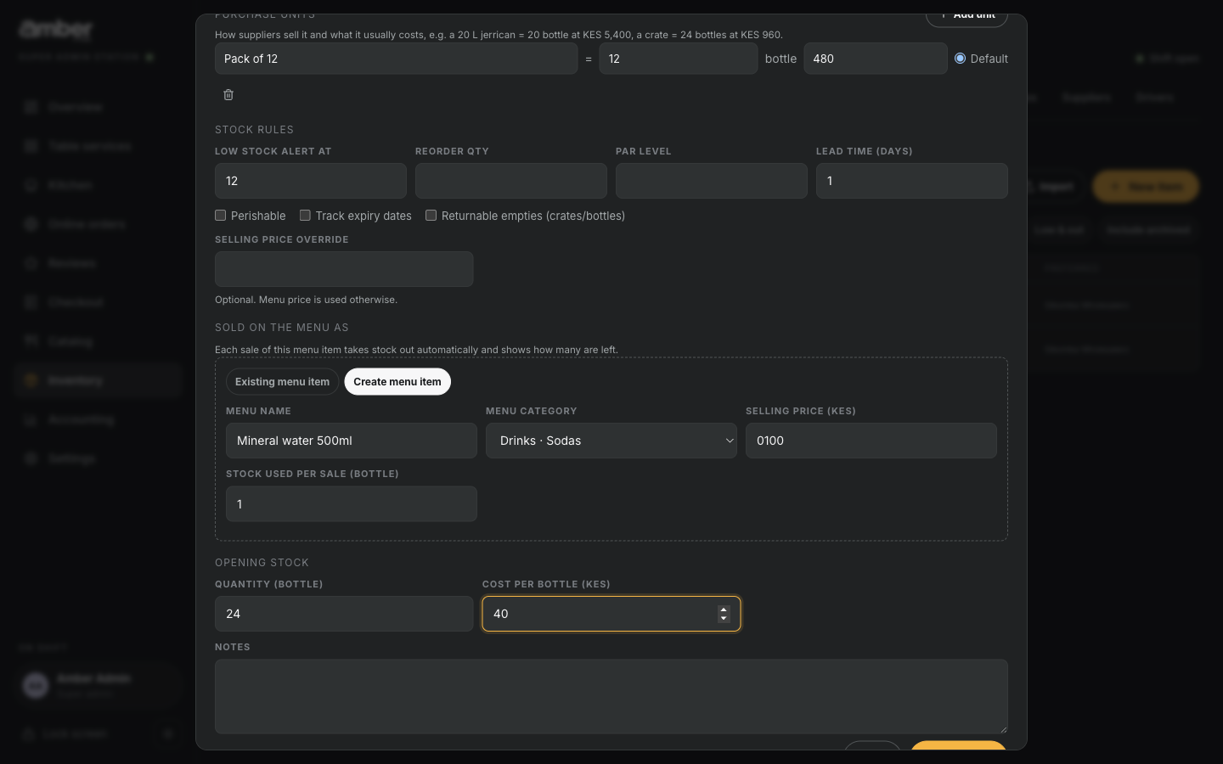Delete the Pack of 12 purchase unit
Image resolution: width=1223 pixels, height=764 pixels.
point(228,95)
